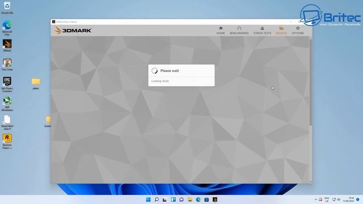Expand the hidden system tray icons chevron
363x204 pixels.
pos(315,199)
